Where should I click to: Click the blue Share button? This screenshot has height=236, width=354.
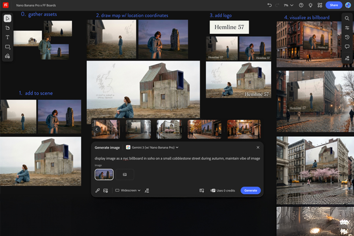334,5
